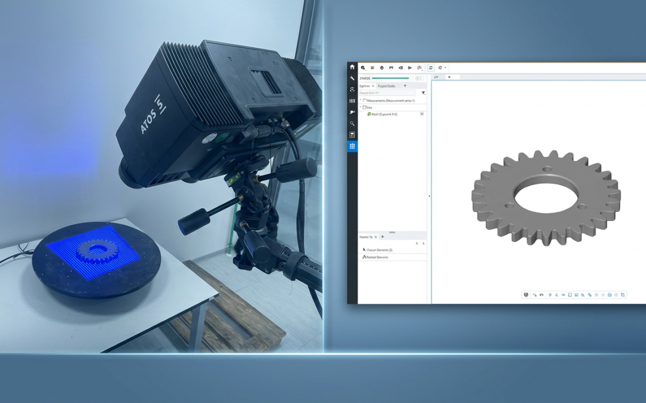
Task: Select the four vertical bars sidebar icon
Action: [x=352, y=101]
